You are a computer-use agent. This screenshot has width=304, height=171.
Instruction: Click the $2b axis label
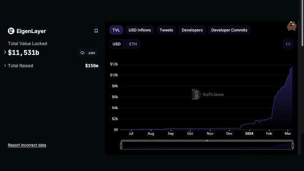click(x=115, y=119)
